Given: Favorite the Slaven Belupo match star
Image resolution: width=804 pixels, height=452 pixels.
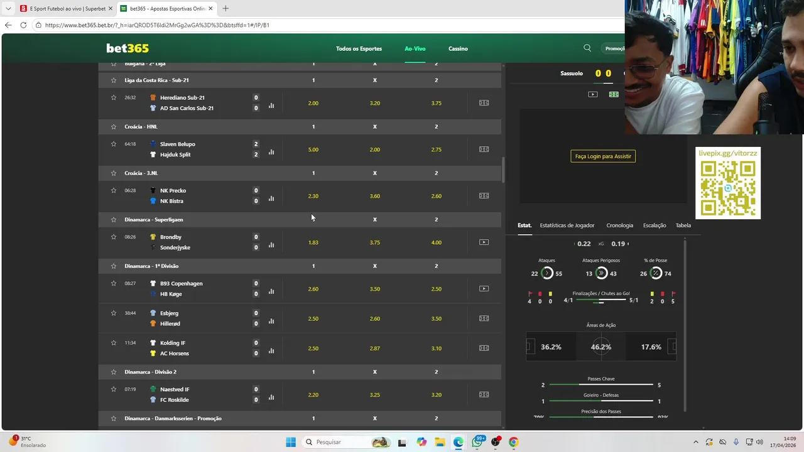Looking at the screenshot, I should point(114,144).
